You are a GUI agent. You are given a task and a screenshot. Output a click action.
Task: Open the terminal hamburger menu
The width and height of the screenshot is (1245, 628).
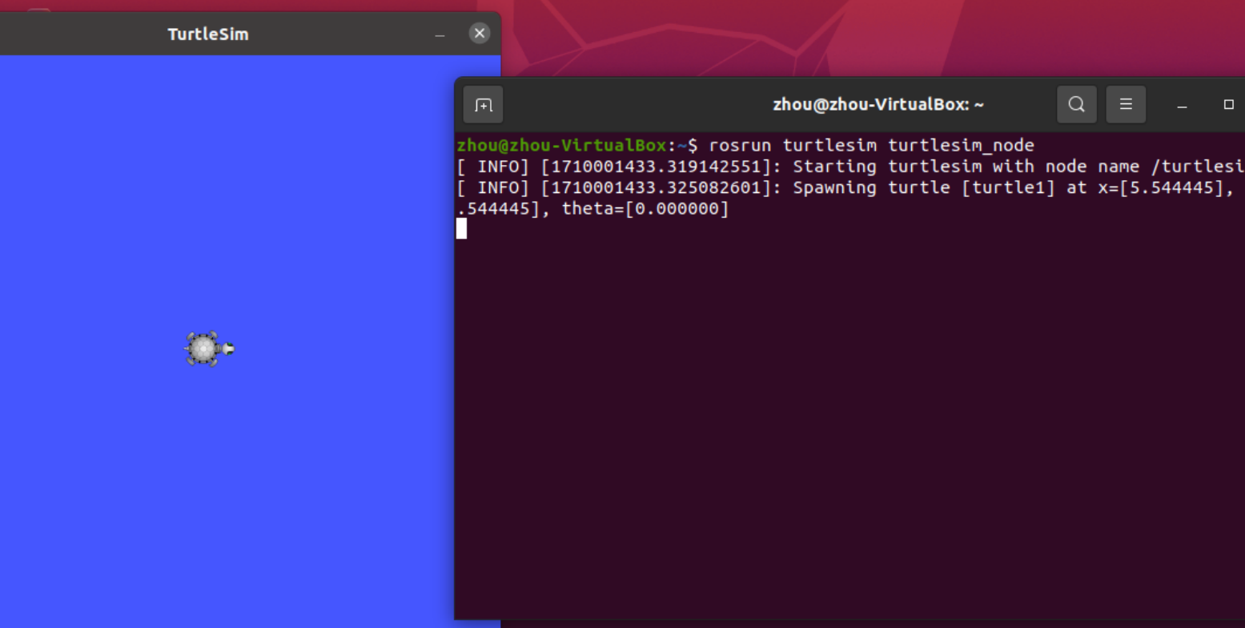tap(1126, 104)
